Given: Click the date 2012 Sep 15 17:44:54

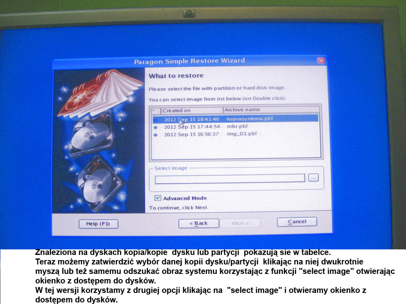Looking at the screenshot, I should (x=192, y=127).
